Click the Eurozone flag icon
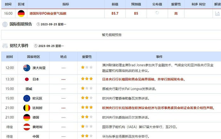This screenshot has width=221, height=139. [27, 98]
